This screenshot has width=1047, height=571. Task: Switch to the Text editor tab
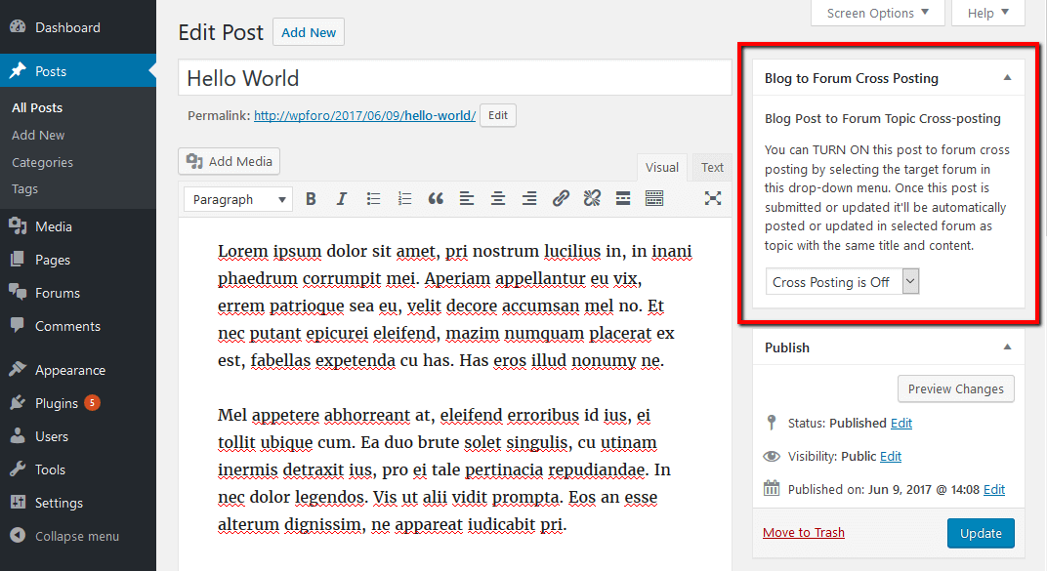click(711, 166)
